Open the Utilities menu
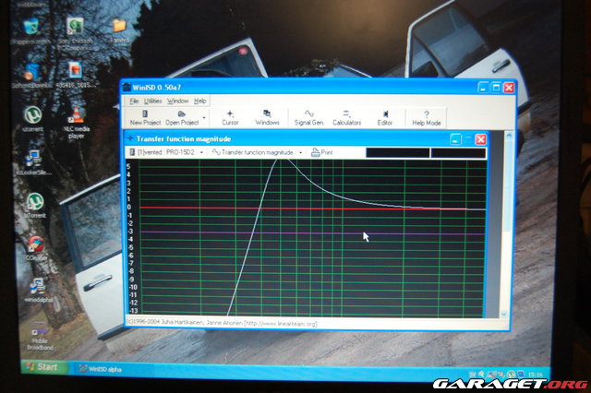This screenshot has height=393, width=591. point(152,101)
